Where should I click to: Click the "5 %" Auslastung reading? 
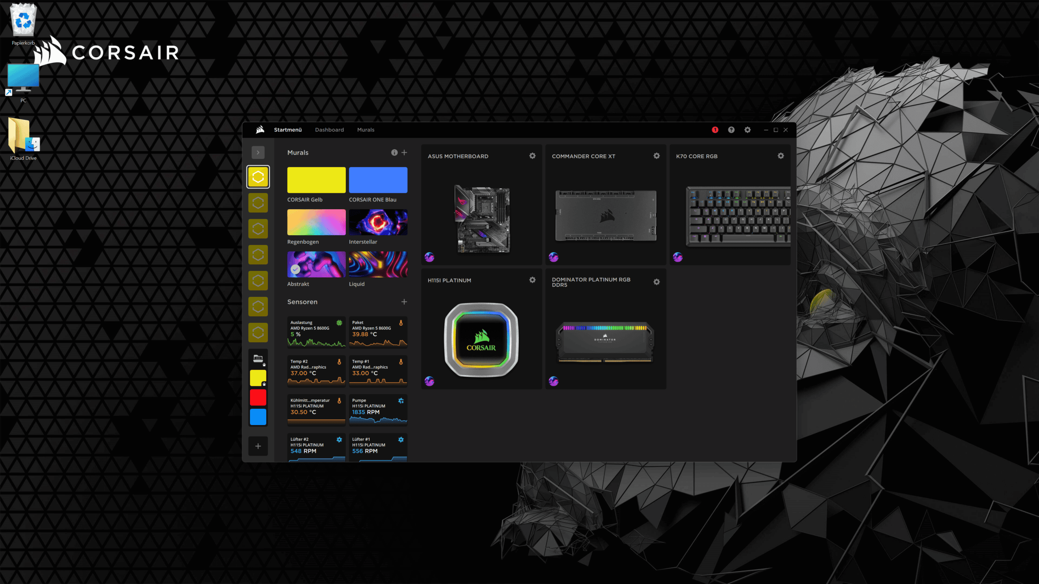(295, 334)
